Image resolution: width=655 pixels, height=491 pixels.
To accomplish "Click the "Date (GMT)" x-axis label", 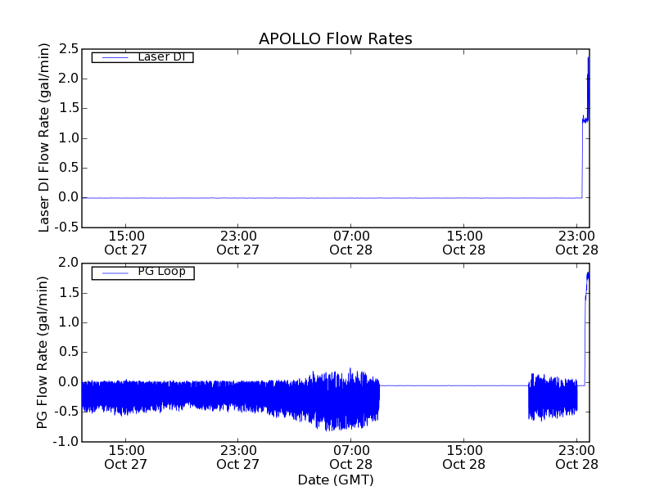I will (336, 480).
